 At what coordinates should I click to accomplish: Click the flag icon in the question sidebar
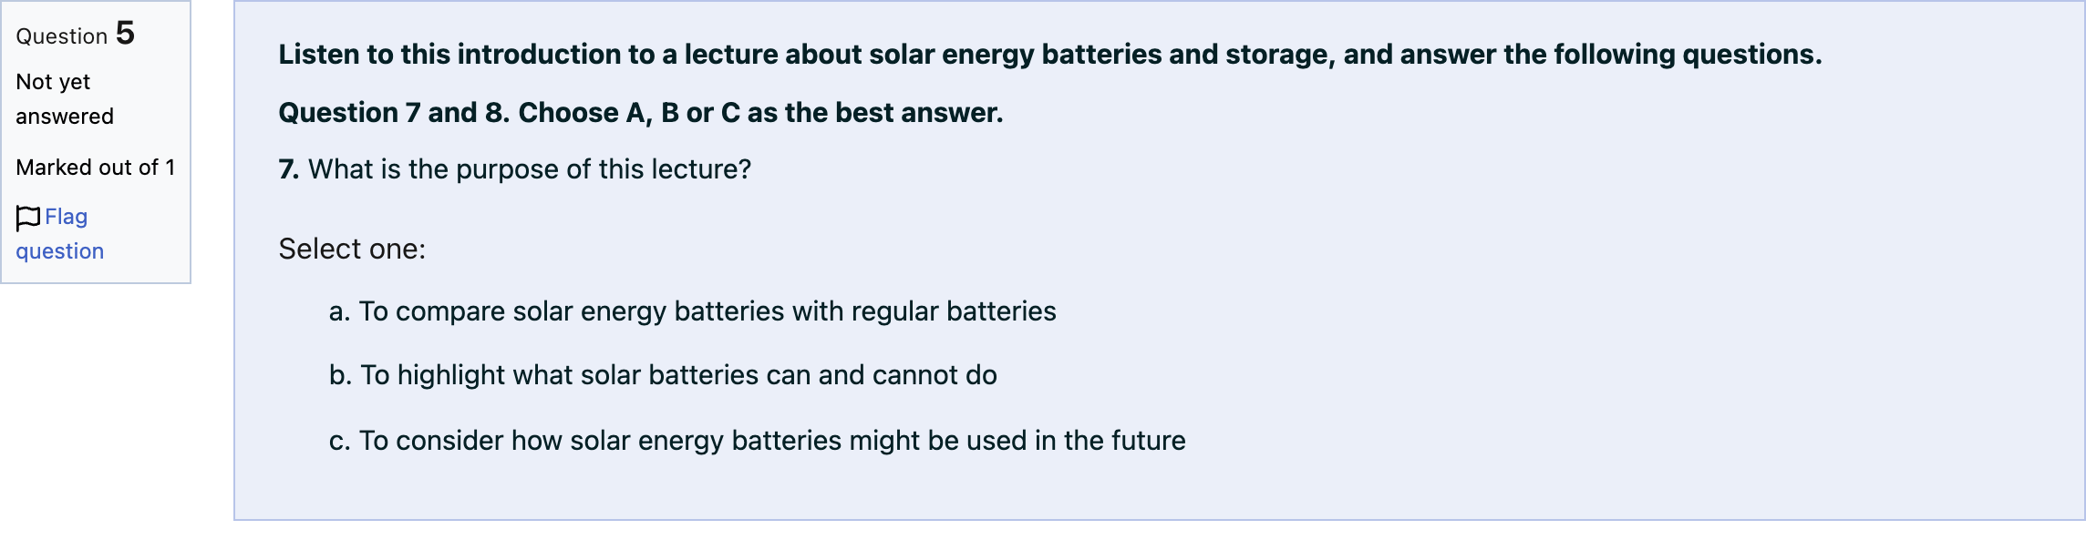tap(28, 218)
